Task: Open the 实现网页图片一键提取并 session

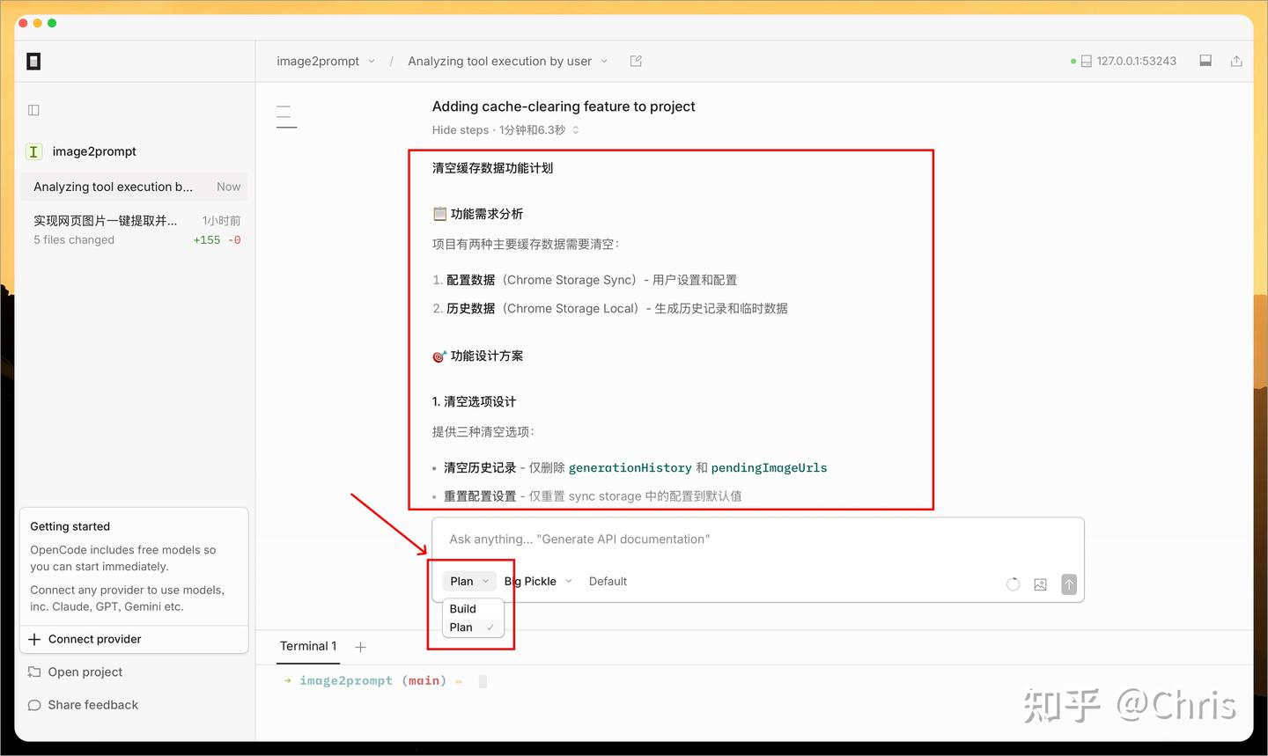Action: [134, 230]
